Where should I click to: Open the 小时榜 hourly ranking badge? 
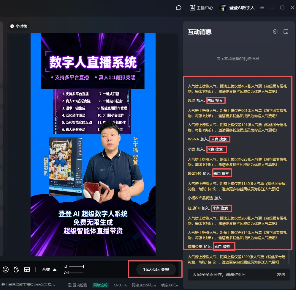tap(19, 26)
